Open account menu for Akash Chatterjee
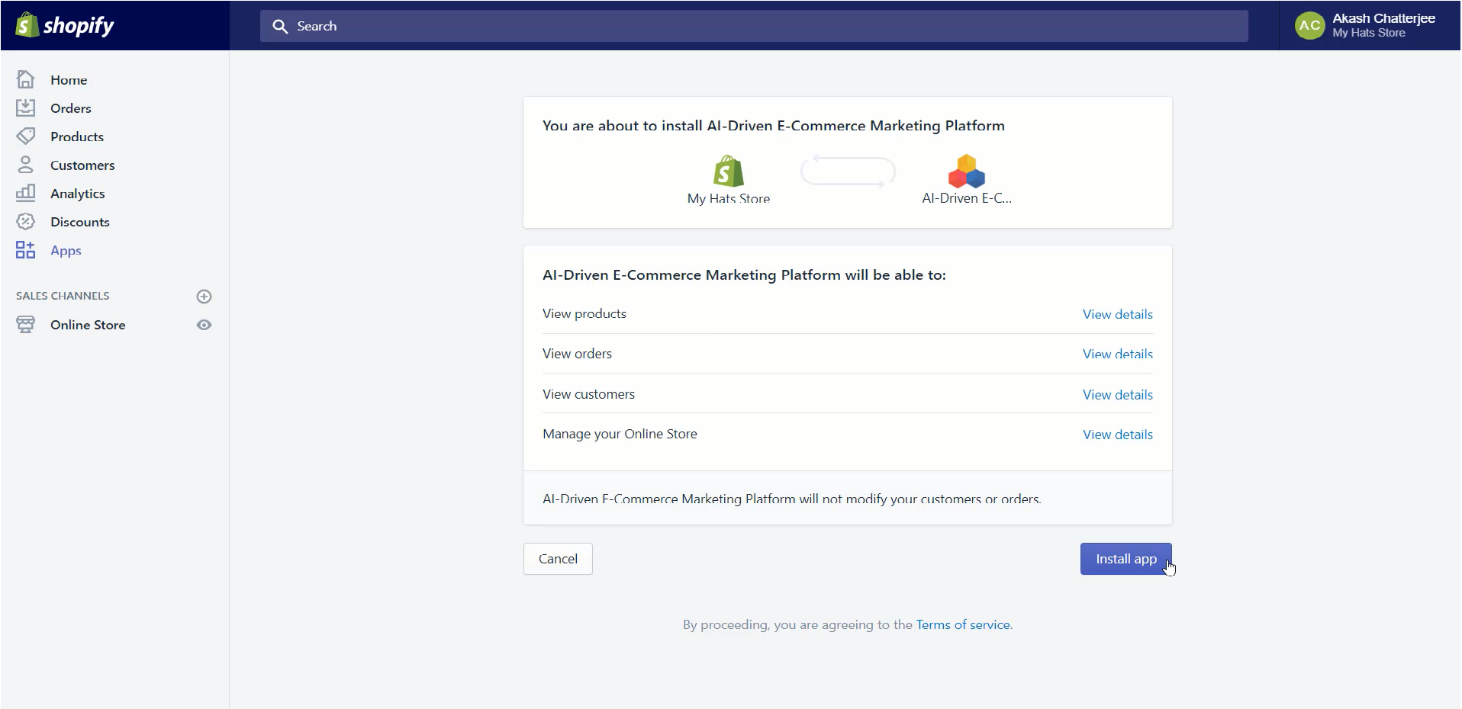 (1370, 25)
